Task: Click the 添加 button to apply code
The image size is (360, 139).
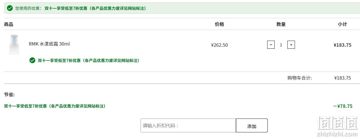Action: pos(252,125)
